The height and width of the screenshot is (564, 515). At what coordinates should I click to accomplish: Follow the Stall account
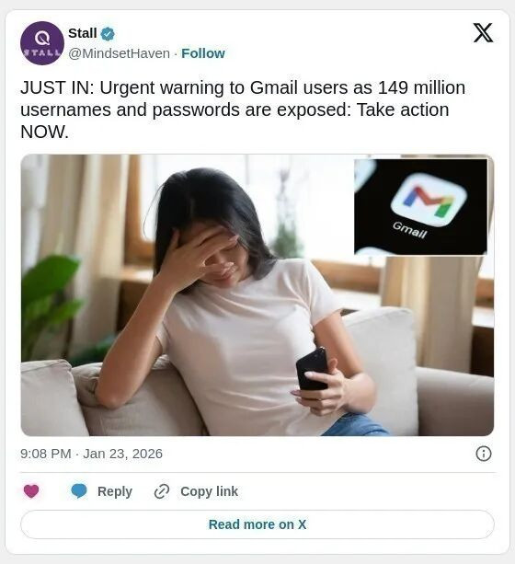(203, 53)
